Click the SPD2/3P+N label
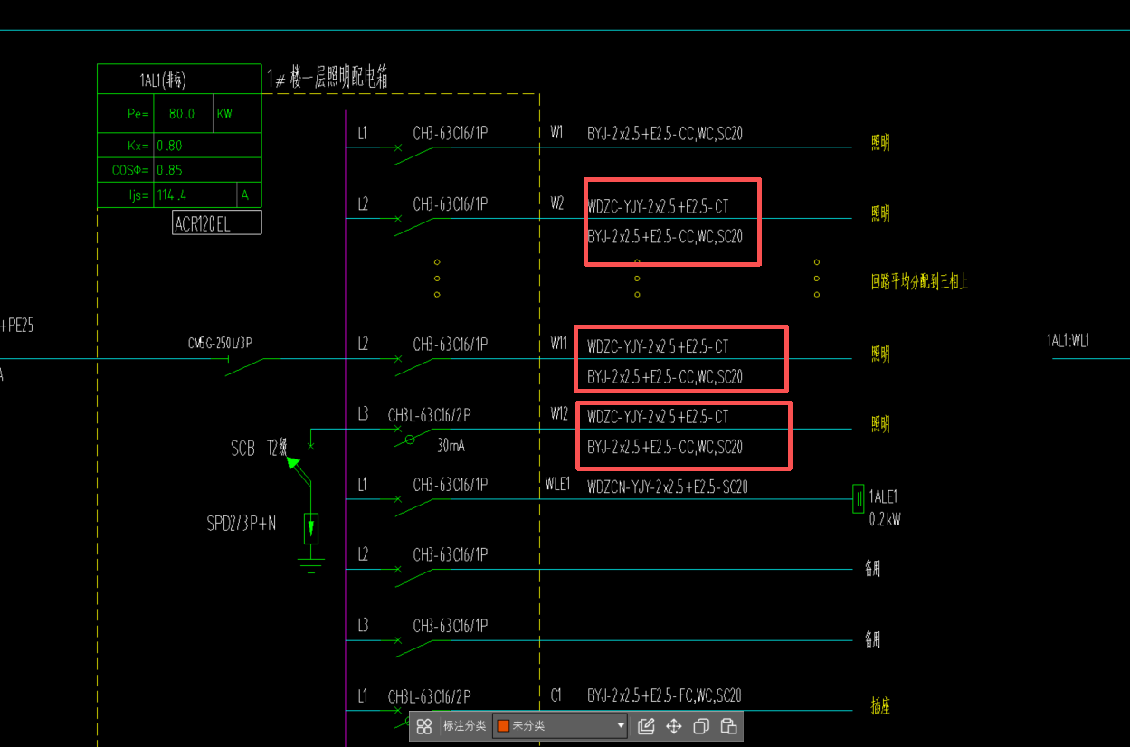Screen dimensions: 1130x747 pyautogui.click(x=242, y=524)
